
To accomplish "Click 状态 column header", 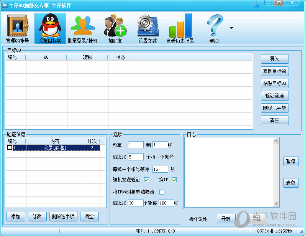I will pyautogui.click(x=121, y=57).
